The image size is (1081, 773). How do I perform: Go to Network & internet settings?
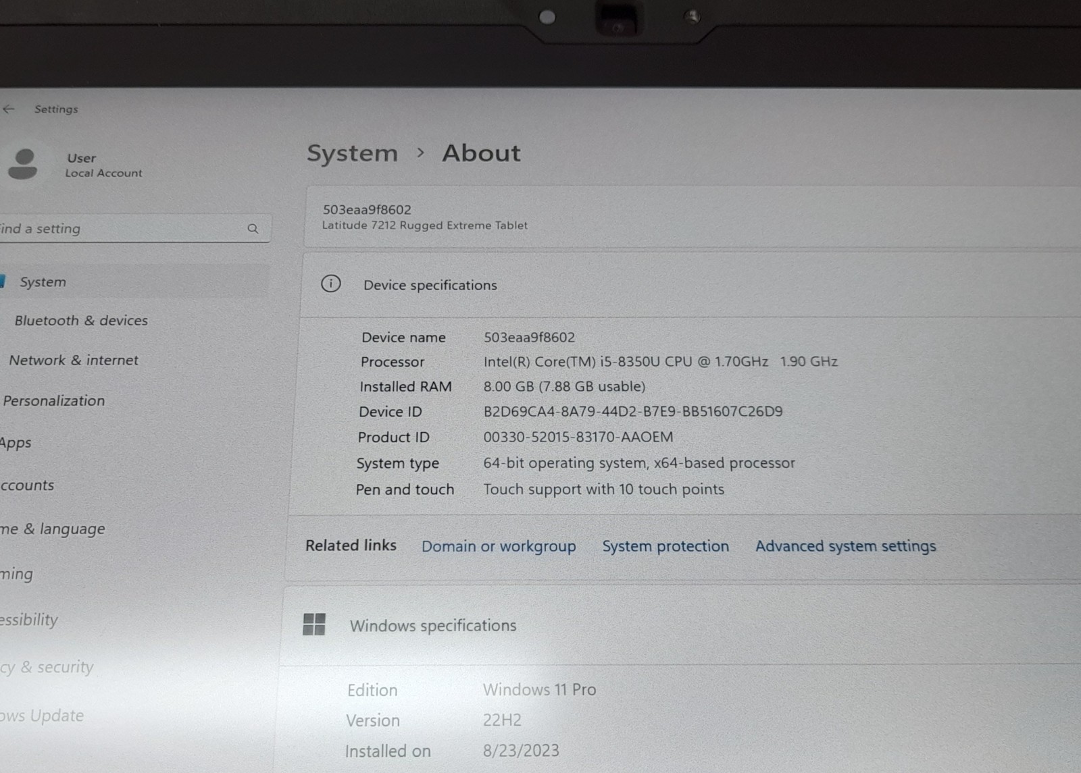point(74,361)
